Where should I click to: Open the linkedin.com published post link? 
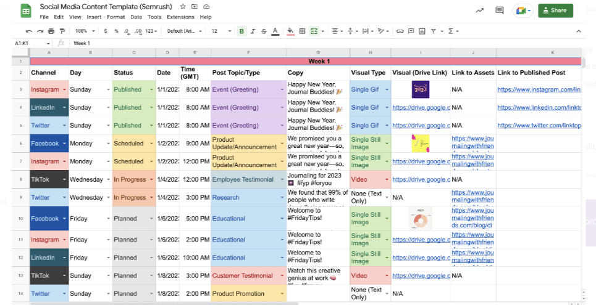coord(539,108)
